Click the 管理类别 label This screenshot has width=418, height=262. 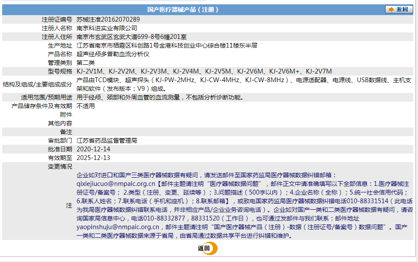60,63
